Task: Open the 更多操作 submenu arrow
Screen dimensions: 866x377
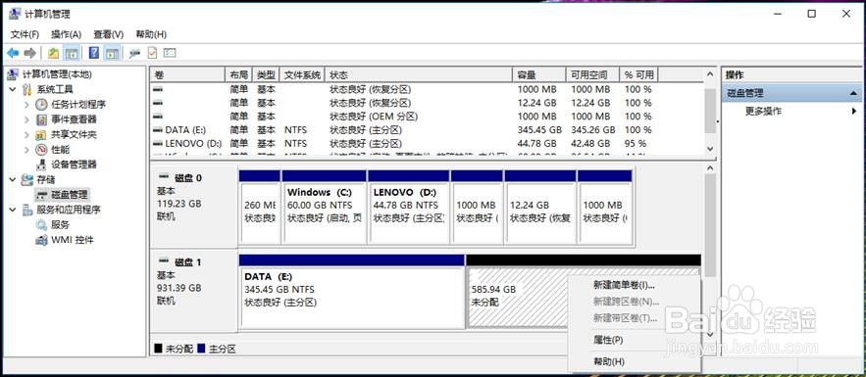Action: coord(854,111)
